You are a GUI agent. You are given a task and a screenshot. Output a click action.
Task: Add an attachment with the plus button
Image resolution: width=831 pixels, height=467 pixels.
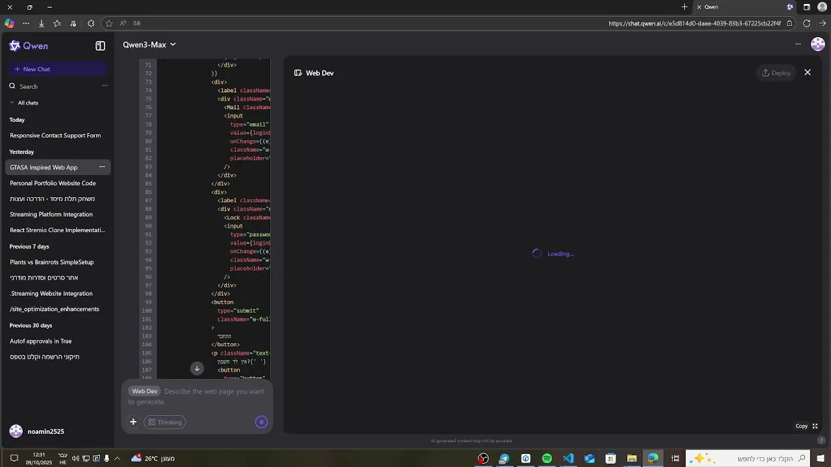[x=133, y=422]
